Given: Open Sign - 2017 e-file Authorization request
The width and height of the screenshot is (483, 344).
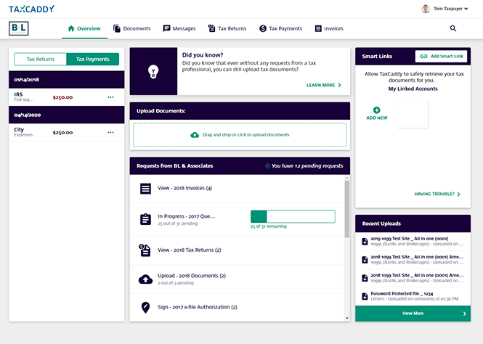Looking at the screenshot, I should pyautogui.click(x=238, y=308).
